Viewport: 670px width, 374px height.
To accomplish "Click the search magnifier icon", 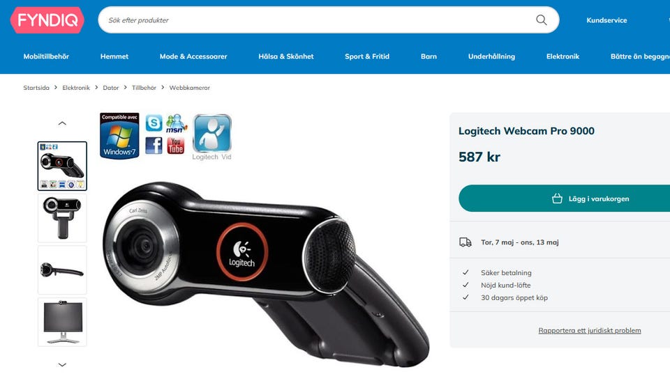I will 542,20.
